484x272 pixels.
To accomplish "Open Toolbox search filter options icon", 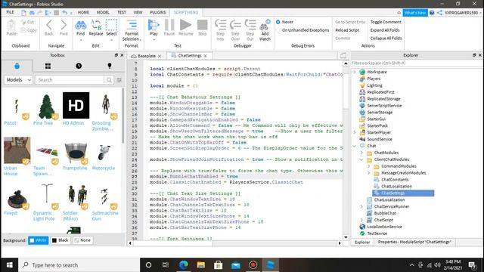I will pos(119,80).
